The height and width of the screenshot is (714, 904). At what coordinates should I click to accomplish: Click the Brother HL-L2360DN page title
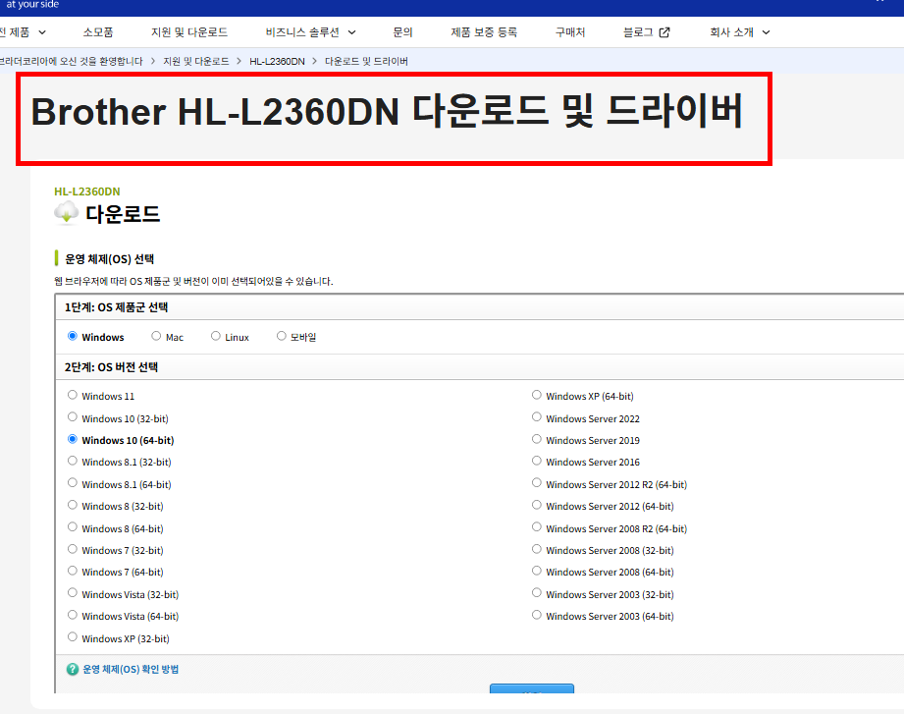387,111
